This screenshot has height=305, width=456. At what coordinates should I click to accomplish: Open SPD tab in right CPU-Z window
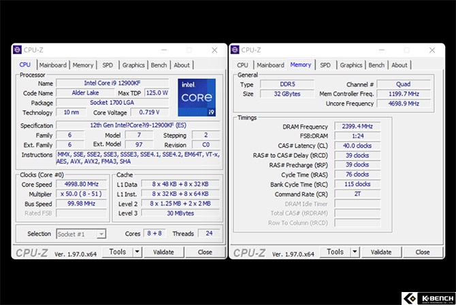[325, 65]
